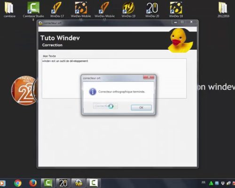Click the blue information icon in the dialog

(x=93, y=92)
